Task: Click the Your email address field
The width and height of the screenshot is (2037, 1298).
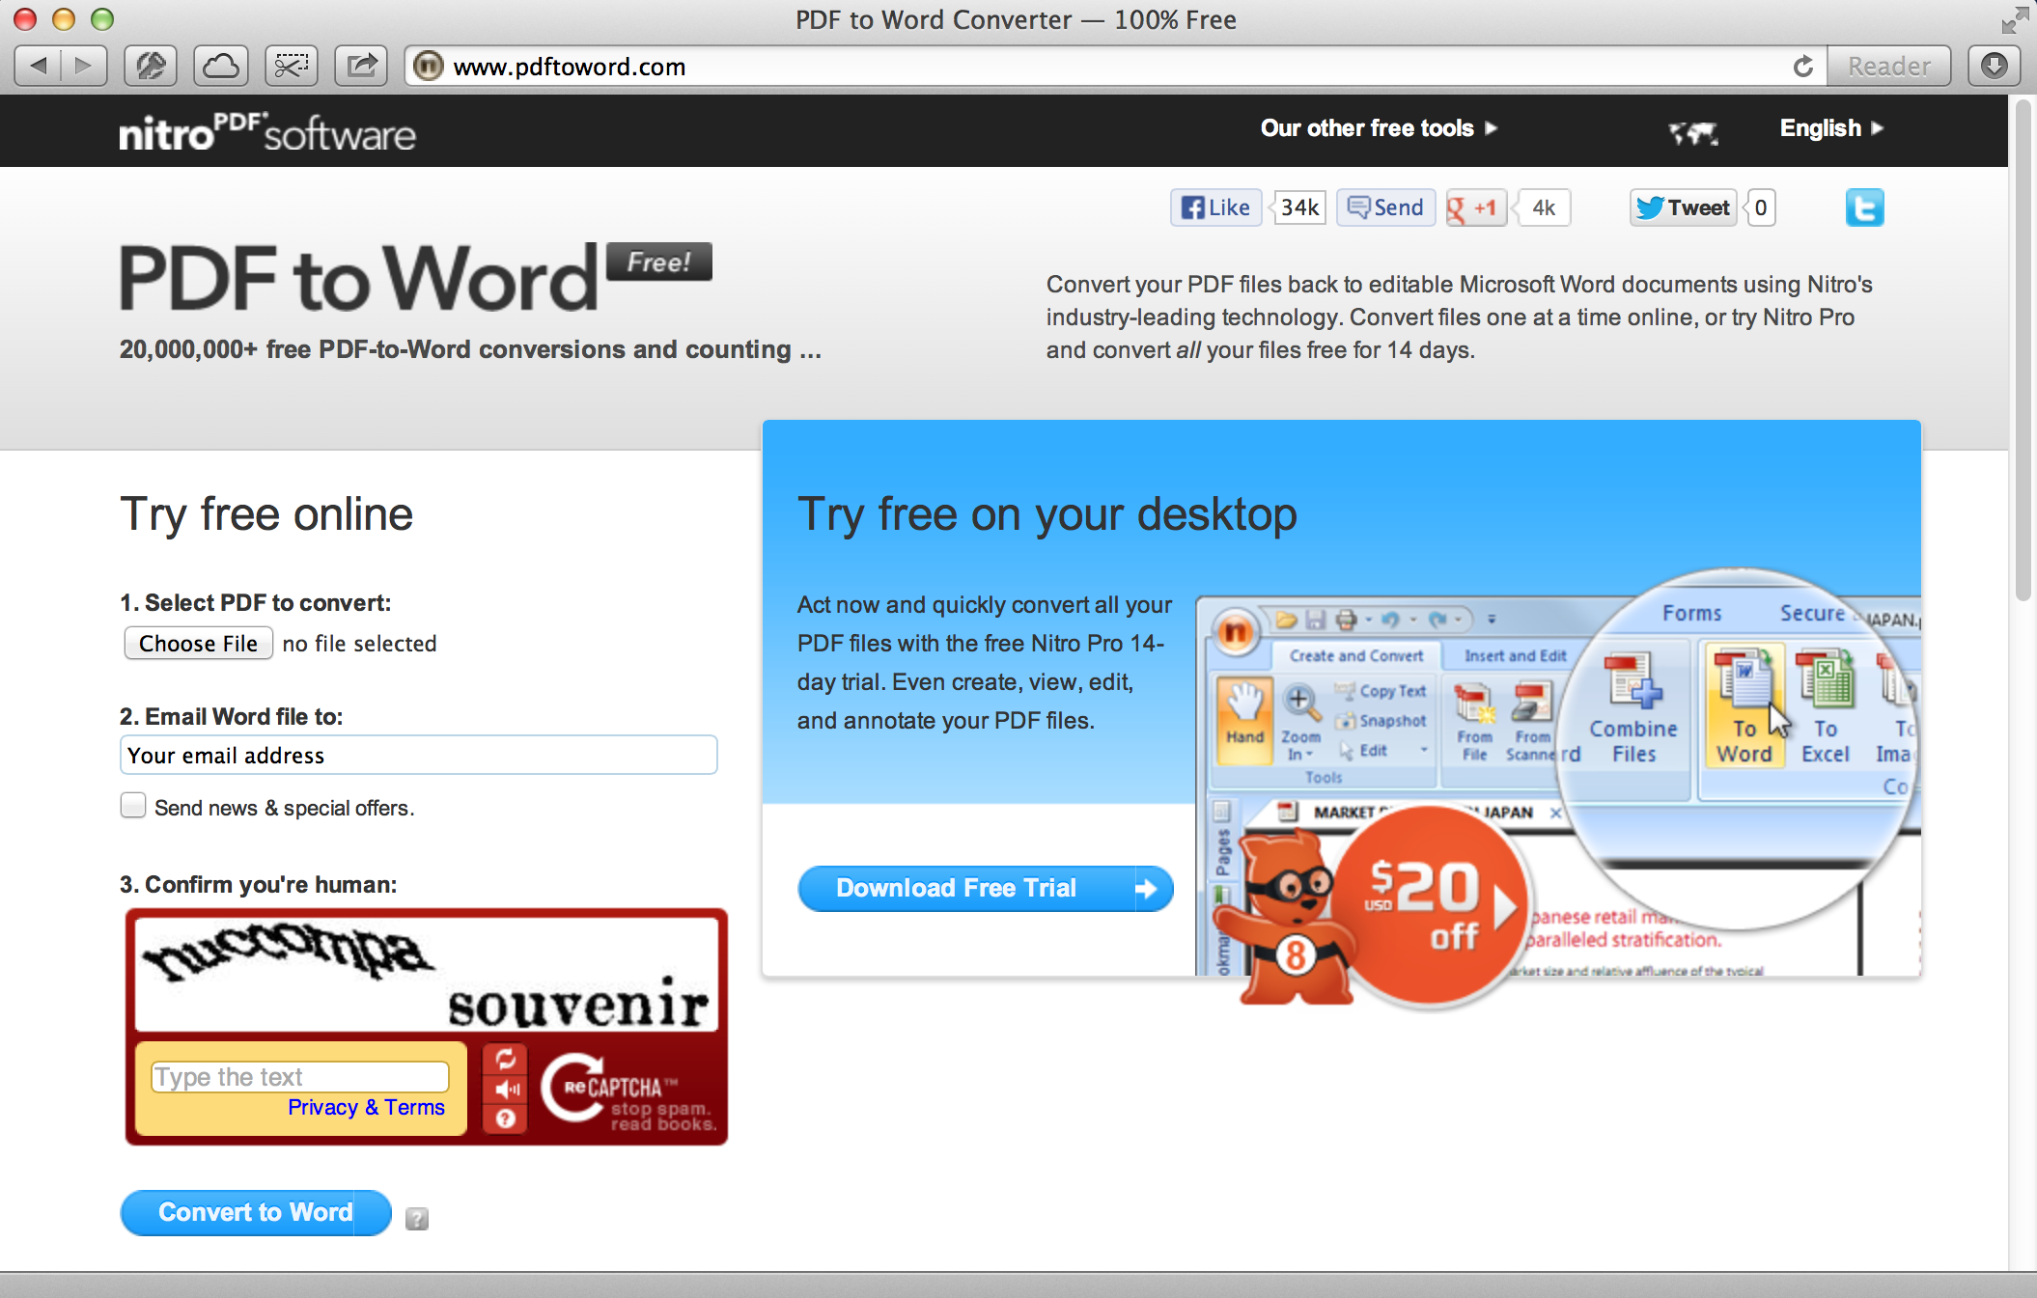Action: (x=419, y=755)
